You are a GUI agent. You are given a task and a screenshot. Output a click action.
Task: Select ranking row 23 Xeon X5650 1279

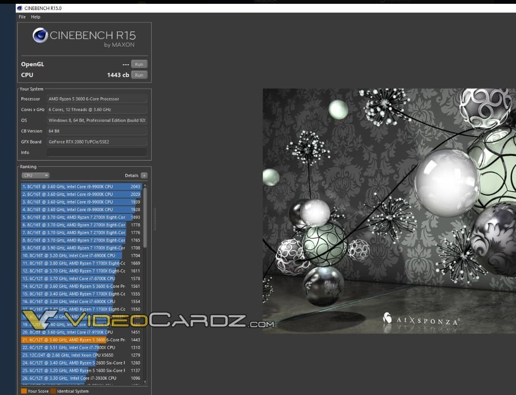82,355
